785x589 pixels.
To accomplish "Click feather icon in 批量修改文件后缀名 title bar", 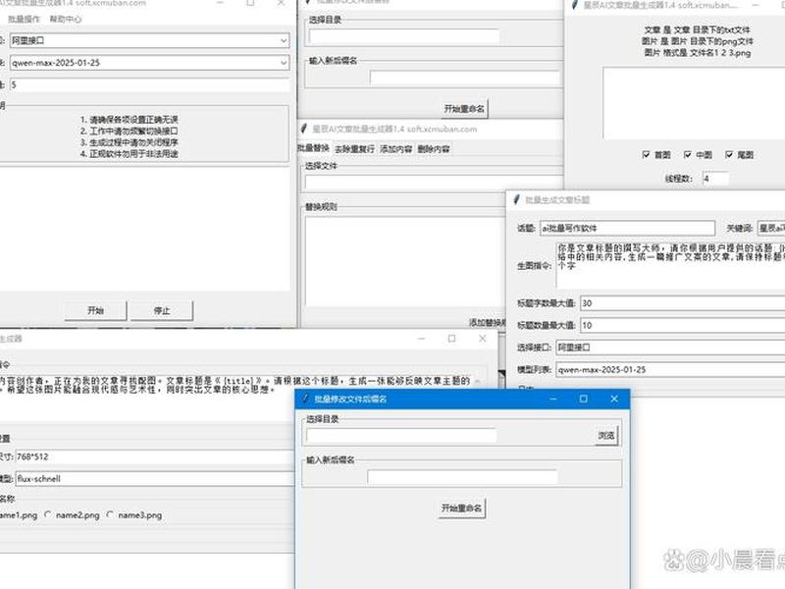I will point(304,399).
